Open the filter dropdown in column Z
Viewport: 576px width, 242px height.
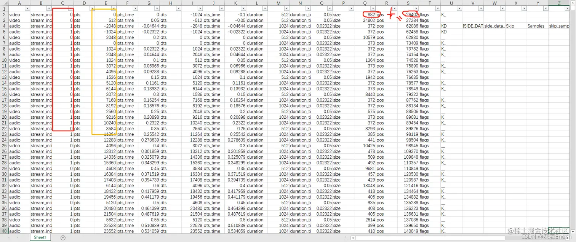(x=568, y=9)
